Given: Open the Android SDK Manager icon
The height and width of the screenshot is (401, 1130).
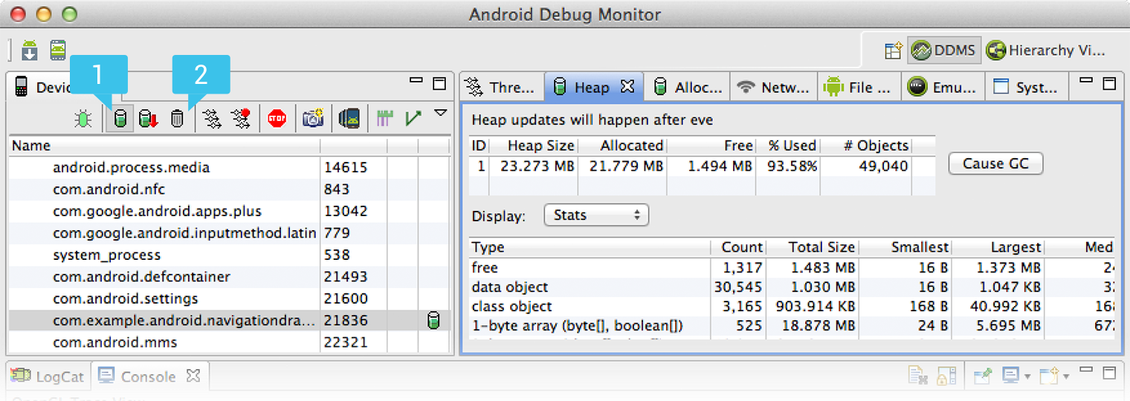Looking at the screenshot, I should pyautogui.click(x=30, y=50).
